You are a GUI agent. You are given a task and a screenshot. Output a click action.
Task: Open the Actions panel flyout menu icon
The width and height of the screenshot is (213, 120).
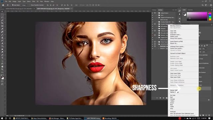point(176,10)
